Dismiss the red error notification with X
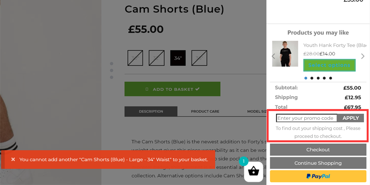Viewport: 370px width, 185px height. pos(13,160)
